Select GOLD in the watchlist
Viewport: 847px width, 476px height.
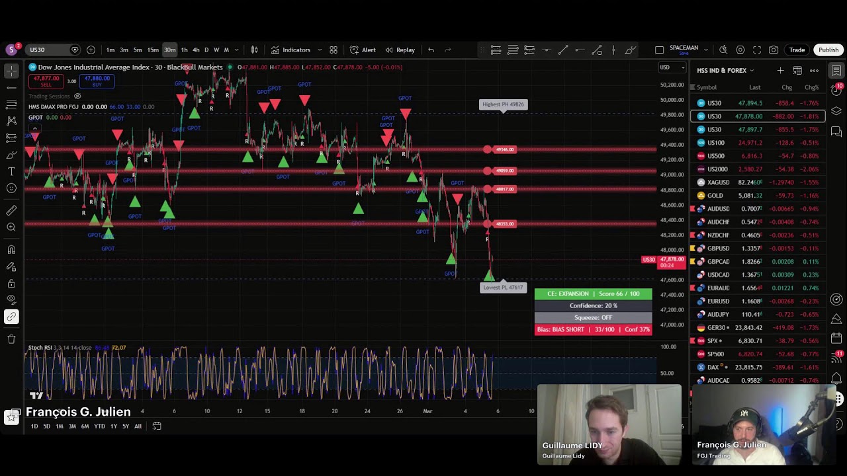tap(758, 196)
